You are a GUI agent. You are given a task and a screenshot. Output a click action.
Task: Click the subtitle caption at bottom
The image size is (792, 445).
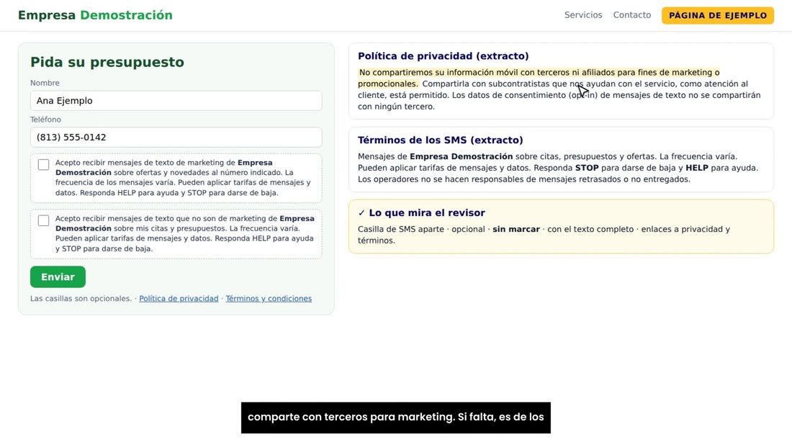point(395,417)
